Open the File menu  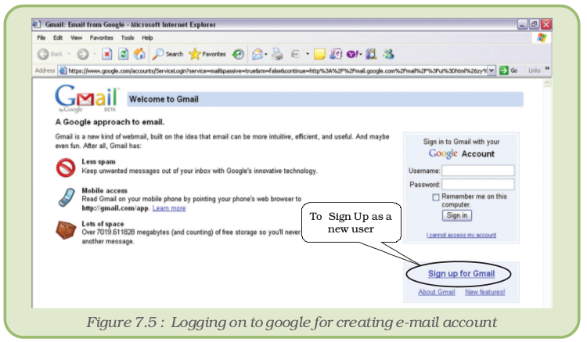click(x=41, y=38)
